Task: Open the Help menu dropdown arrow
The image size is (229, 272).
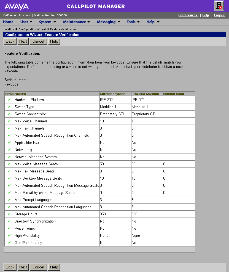Action: coord(158,22)
